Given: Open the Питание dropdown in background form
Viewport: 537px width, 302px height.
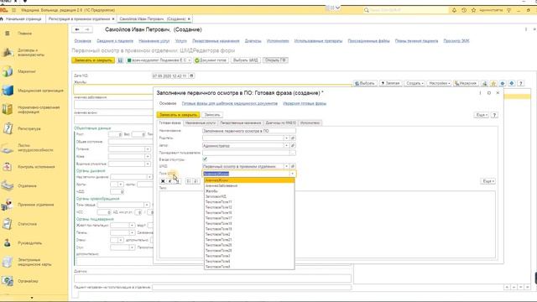Looking at the screenshot, I should 148,149.
